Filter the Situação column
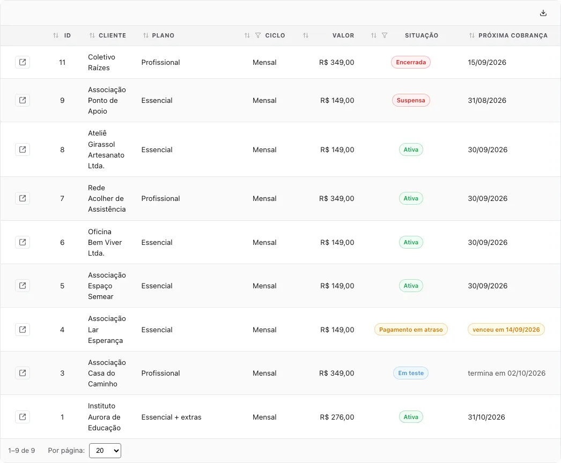 coord(385,35)
